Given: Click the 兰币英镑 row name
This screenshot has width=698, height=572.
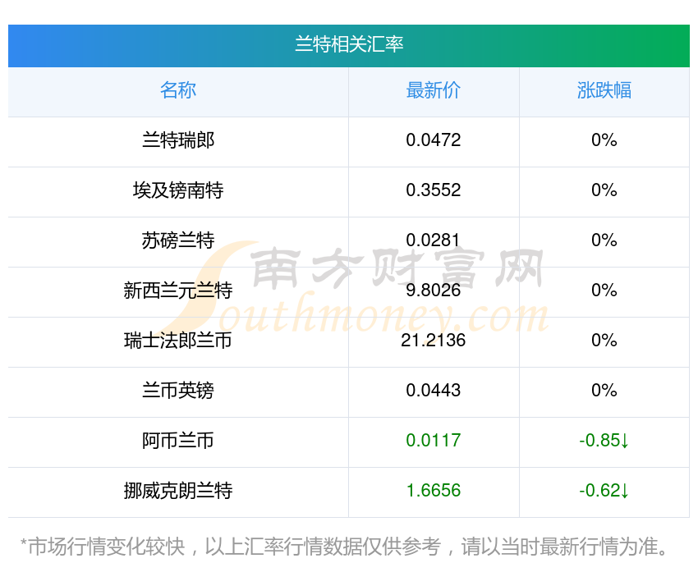Looking at the screenshot, I should [x=178, y=391].
